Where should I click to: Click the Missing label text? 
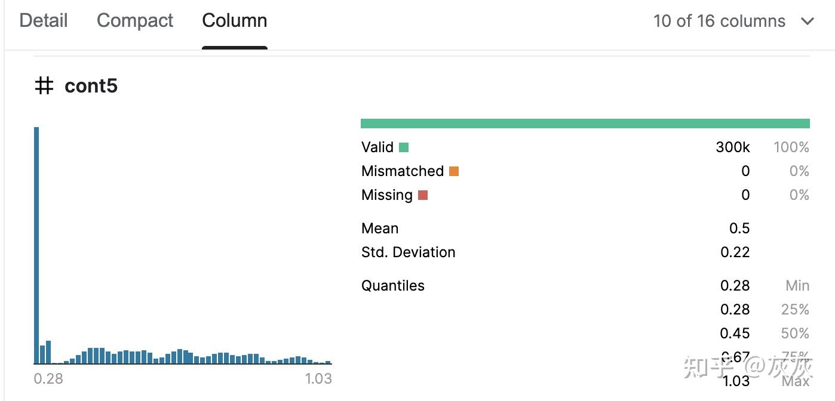tap(387, 195)
